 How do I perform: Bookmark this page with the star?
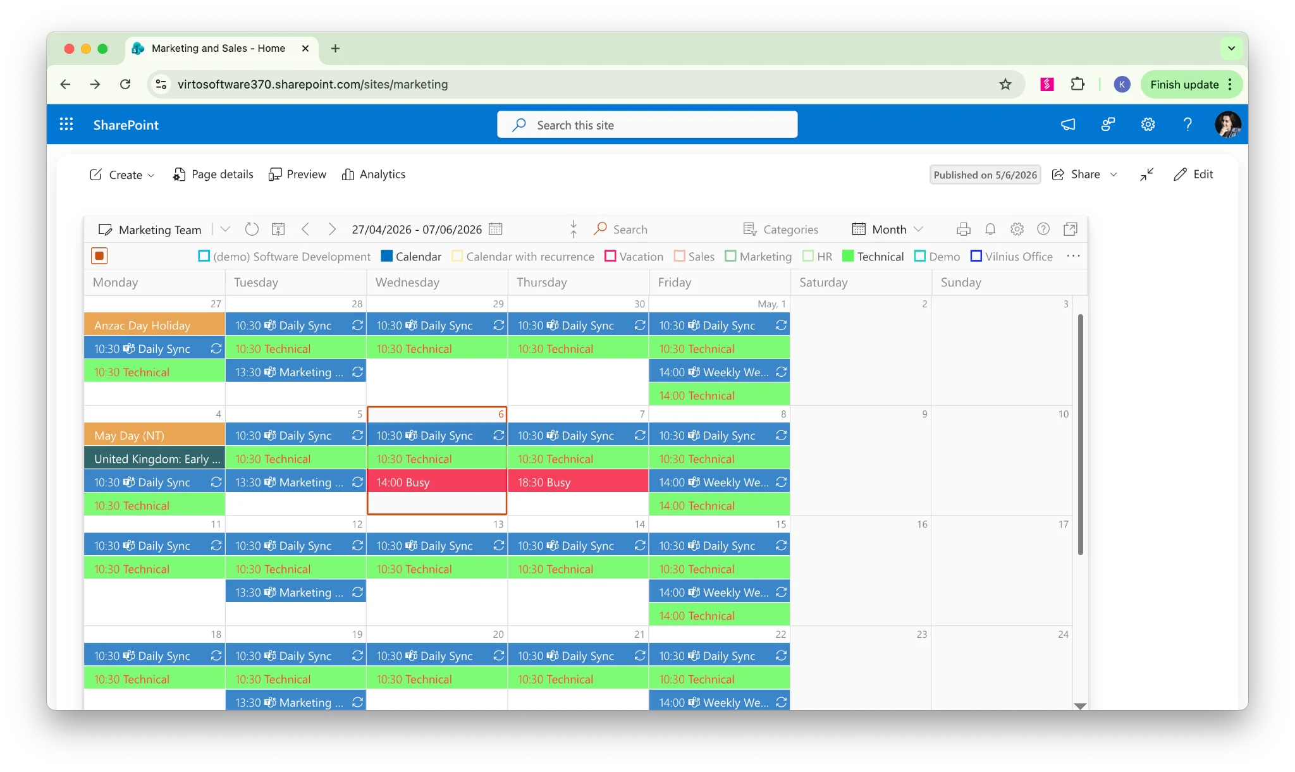[1005, 84]
